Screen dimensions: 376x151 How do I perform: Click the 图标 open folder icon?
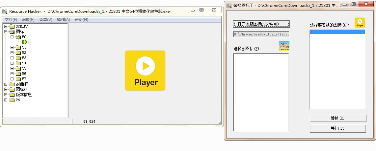pos(12,32)
